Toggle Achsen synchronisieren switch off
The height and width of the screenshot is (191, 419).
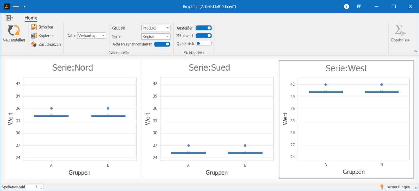pyautogui.click(x=162, y=44)
